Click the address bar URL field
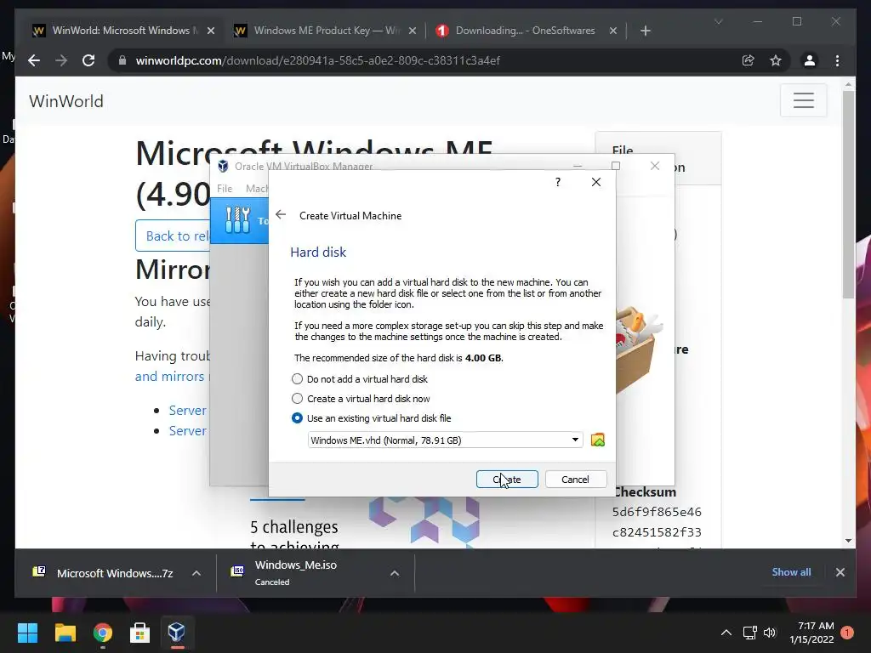This screenshot has width=871, height=653. (x=318, y=60)
